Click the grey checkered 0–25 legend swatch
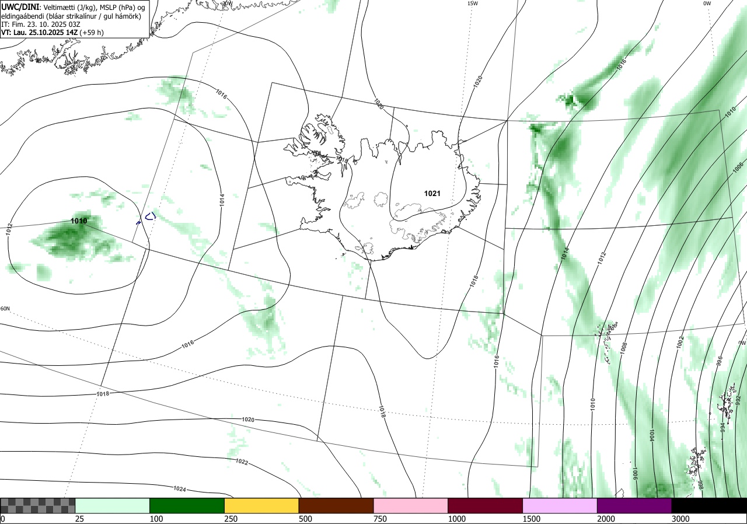This screenshot has width=747, height=524. pos(38,505)
